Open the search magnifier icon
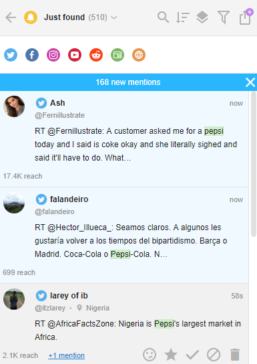 point(163,17)
